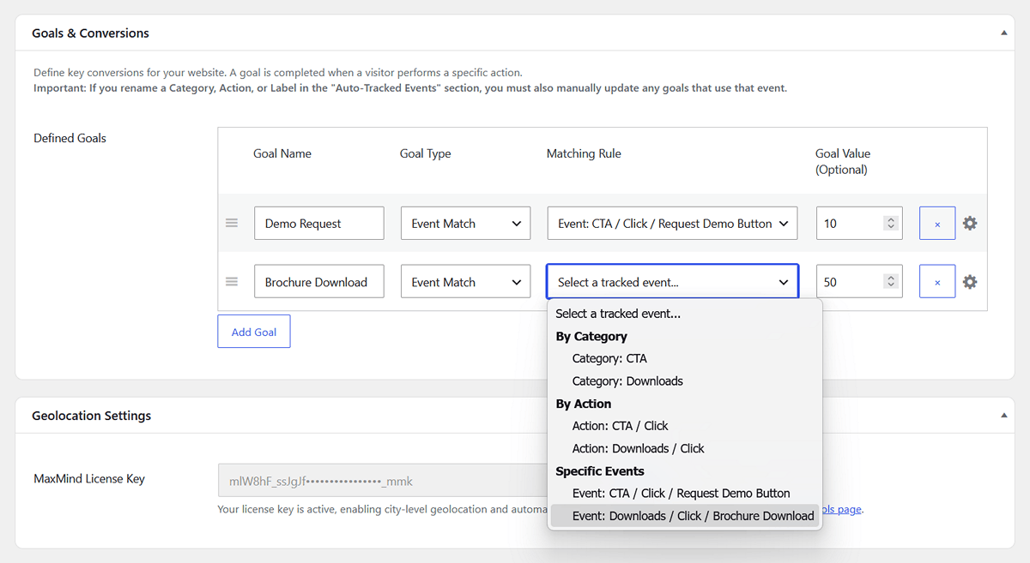
Task: Select 'Category: Downloads' option
Action: pos(685,380)
